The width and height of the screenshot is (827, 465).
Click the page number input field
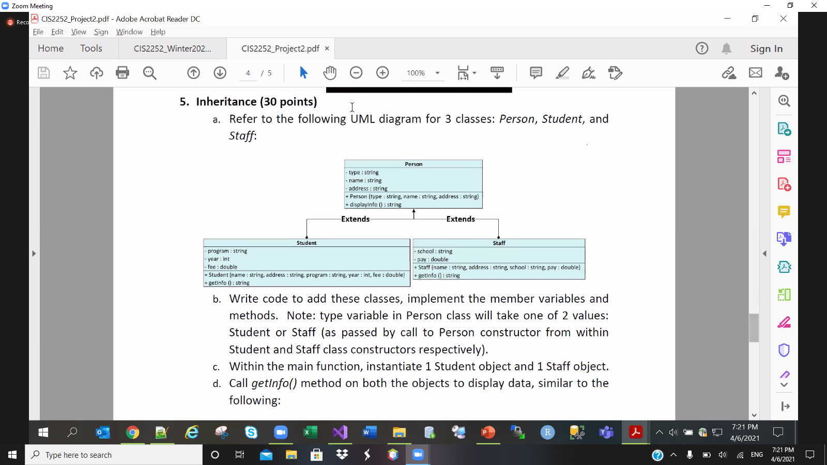[x=247, y=73]
